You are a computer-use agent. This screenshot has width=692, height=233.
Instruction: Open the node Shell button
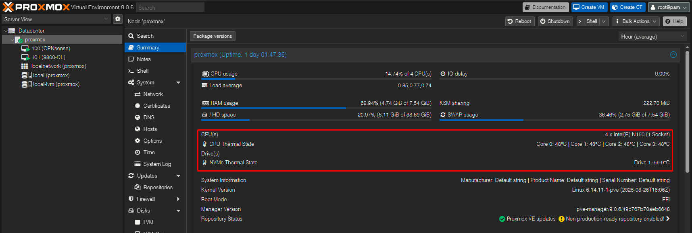click(x=588, y=21)
